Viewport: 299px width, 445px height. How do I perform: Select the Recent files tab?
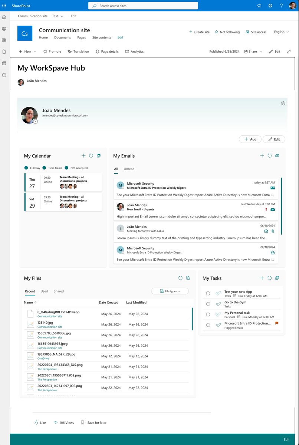click(x=30, y=291)
